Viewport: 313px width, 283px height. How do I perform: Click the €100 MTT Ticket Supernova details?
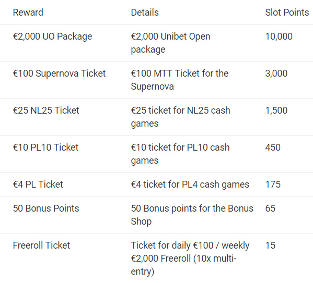point(180,80)
